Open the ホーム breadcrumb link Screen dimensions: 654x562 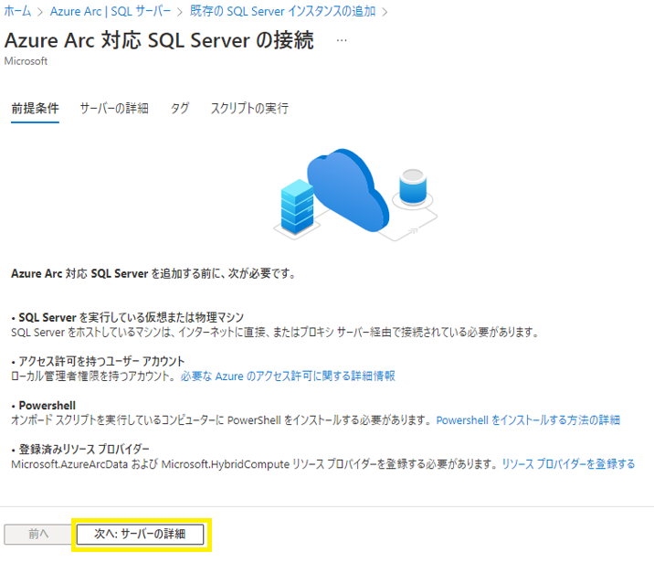click(17, 11)
